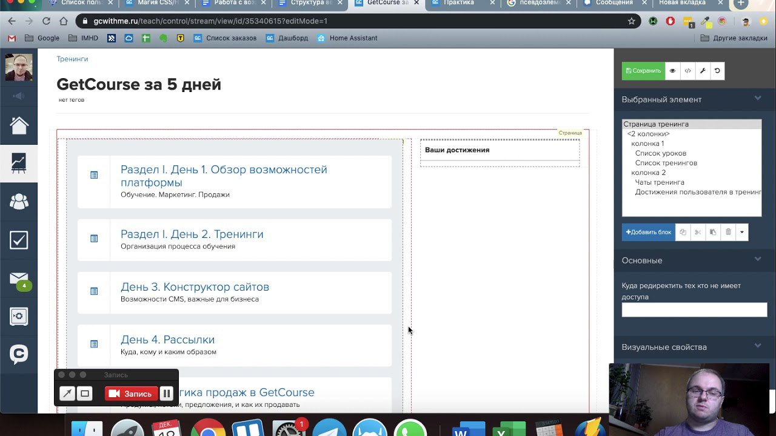Click the red Запись record button

pyautogui.click(x=132, y=394)
